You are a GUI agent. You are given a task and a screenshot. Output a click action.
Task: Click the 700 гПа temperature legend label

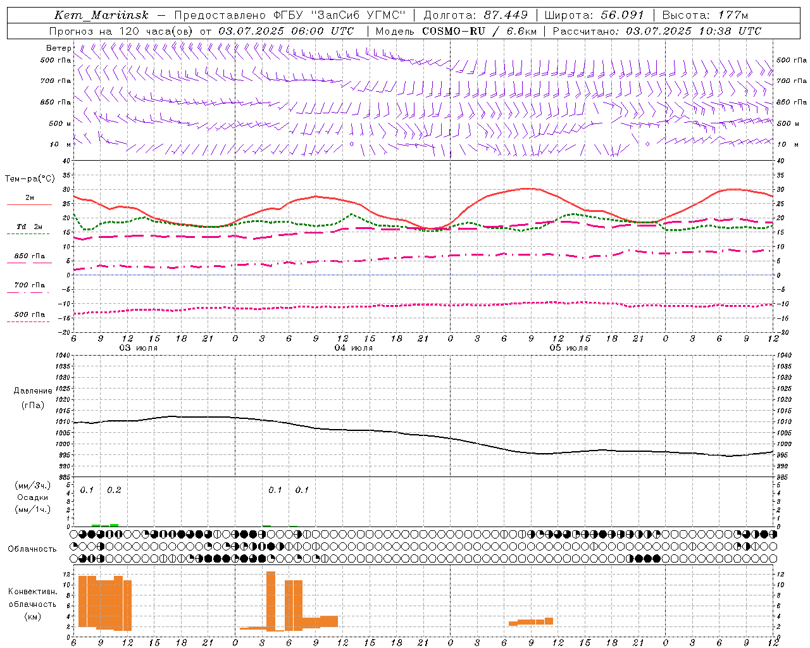[30, 285]
